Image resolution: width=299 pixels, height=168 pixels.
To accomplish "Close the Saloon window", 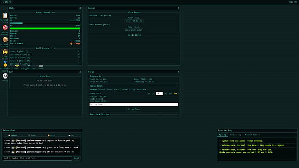I will point(178,8).
